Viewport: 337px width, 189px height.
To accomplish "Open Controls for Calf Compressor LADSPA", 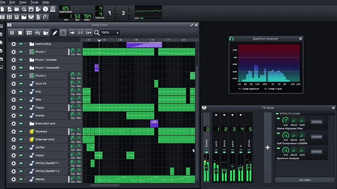I will tap(316, 137).
